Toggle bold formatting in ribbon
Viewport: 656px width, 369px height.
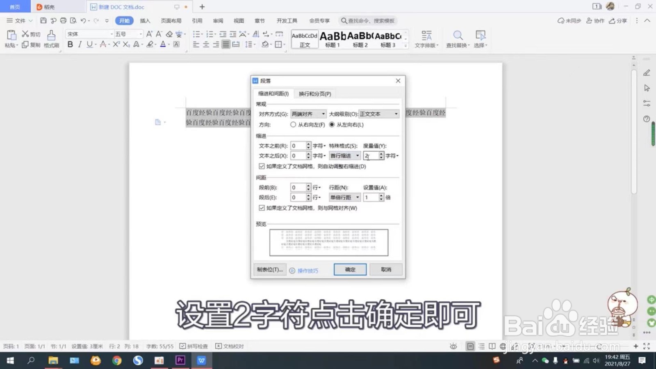(x=70, y=44)
